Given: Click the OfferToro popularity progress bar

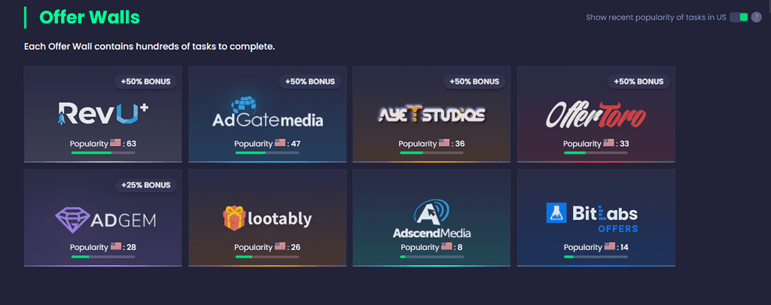Looking at the screenshot, I should click(596, 153).
